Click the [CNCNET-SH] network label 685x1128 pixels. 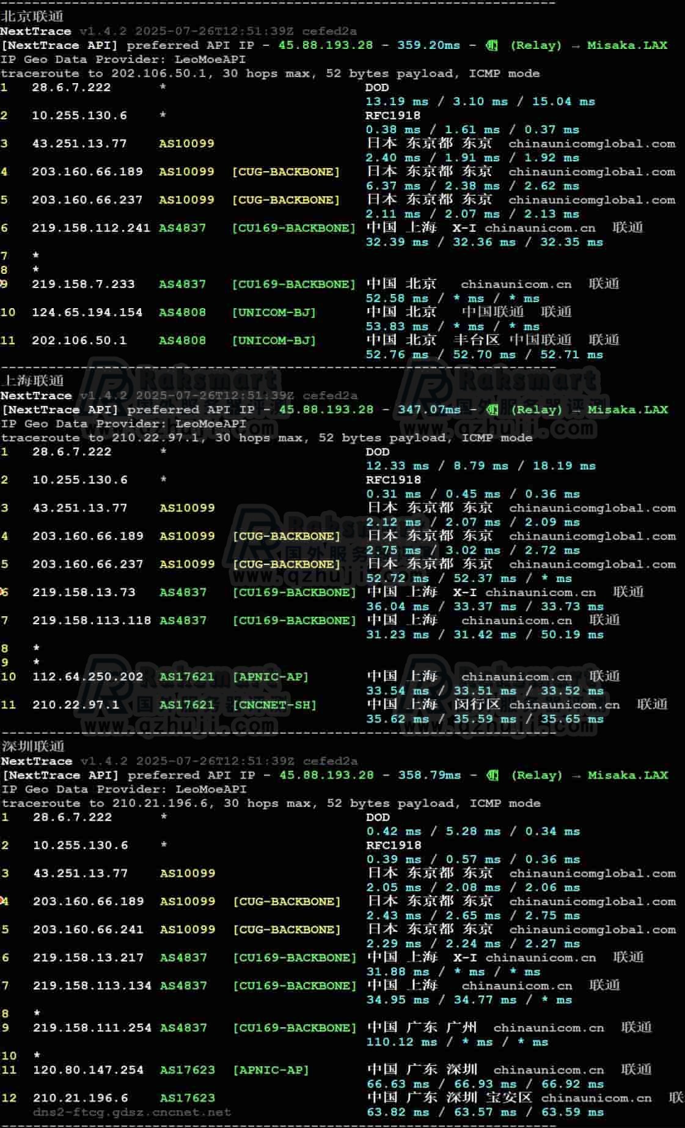pyautogui.click(x=274, y=705)
